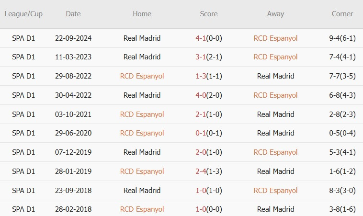Click Real Madrid away team on 03-10-2021
Screen dimensions: 363x216
tap(275, 114)
